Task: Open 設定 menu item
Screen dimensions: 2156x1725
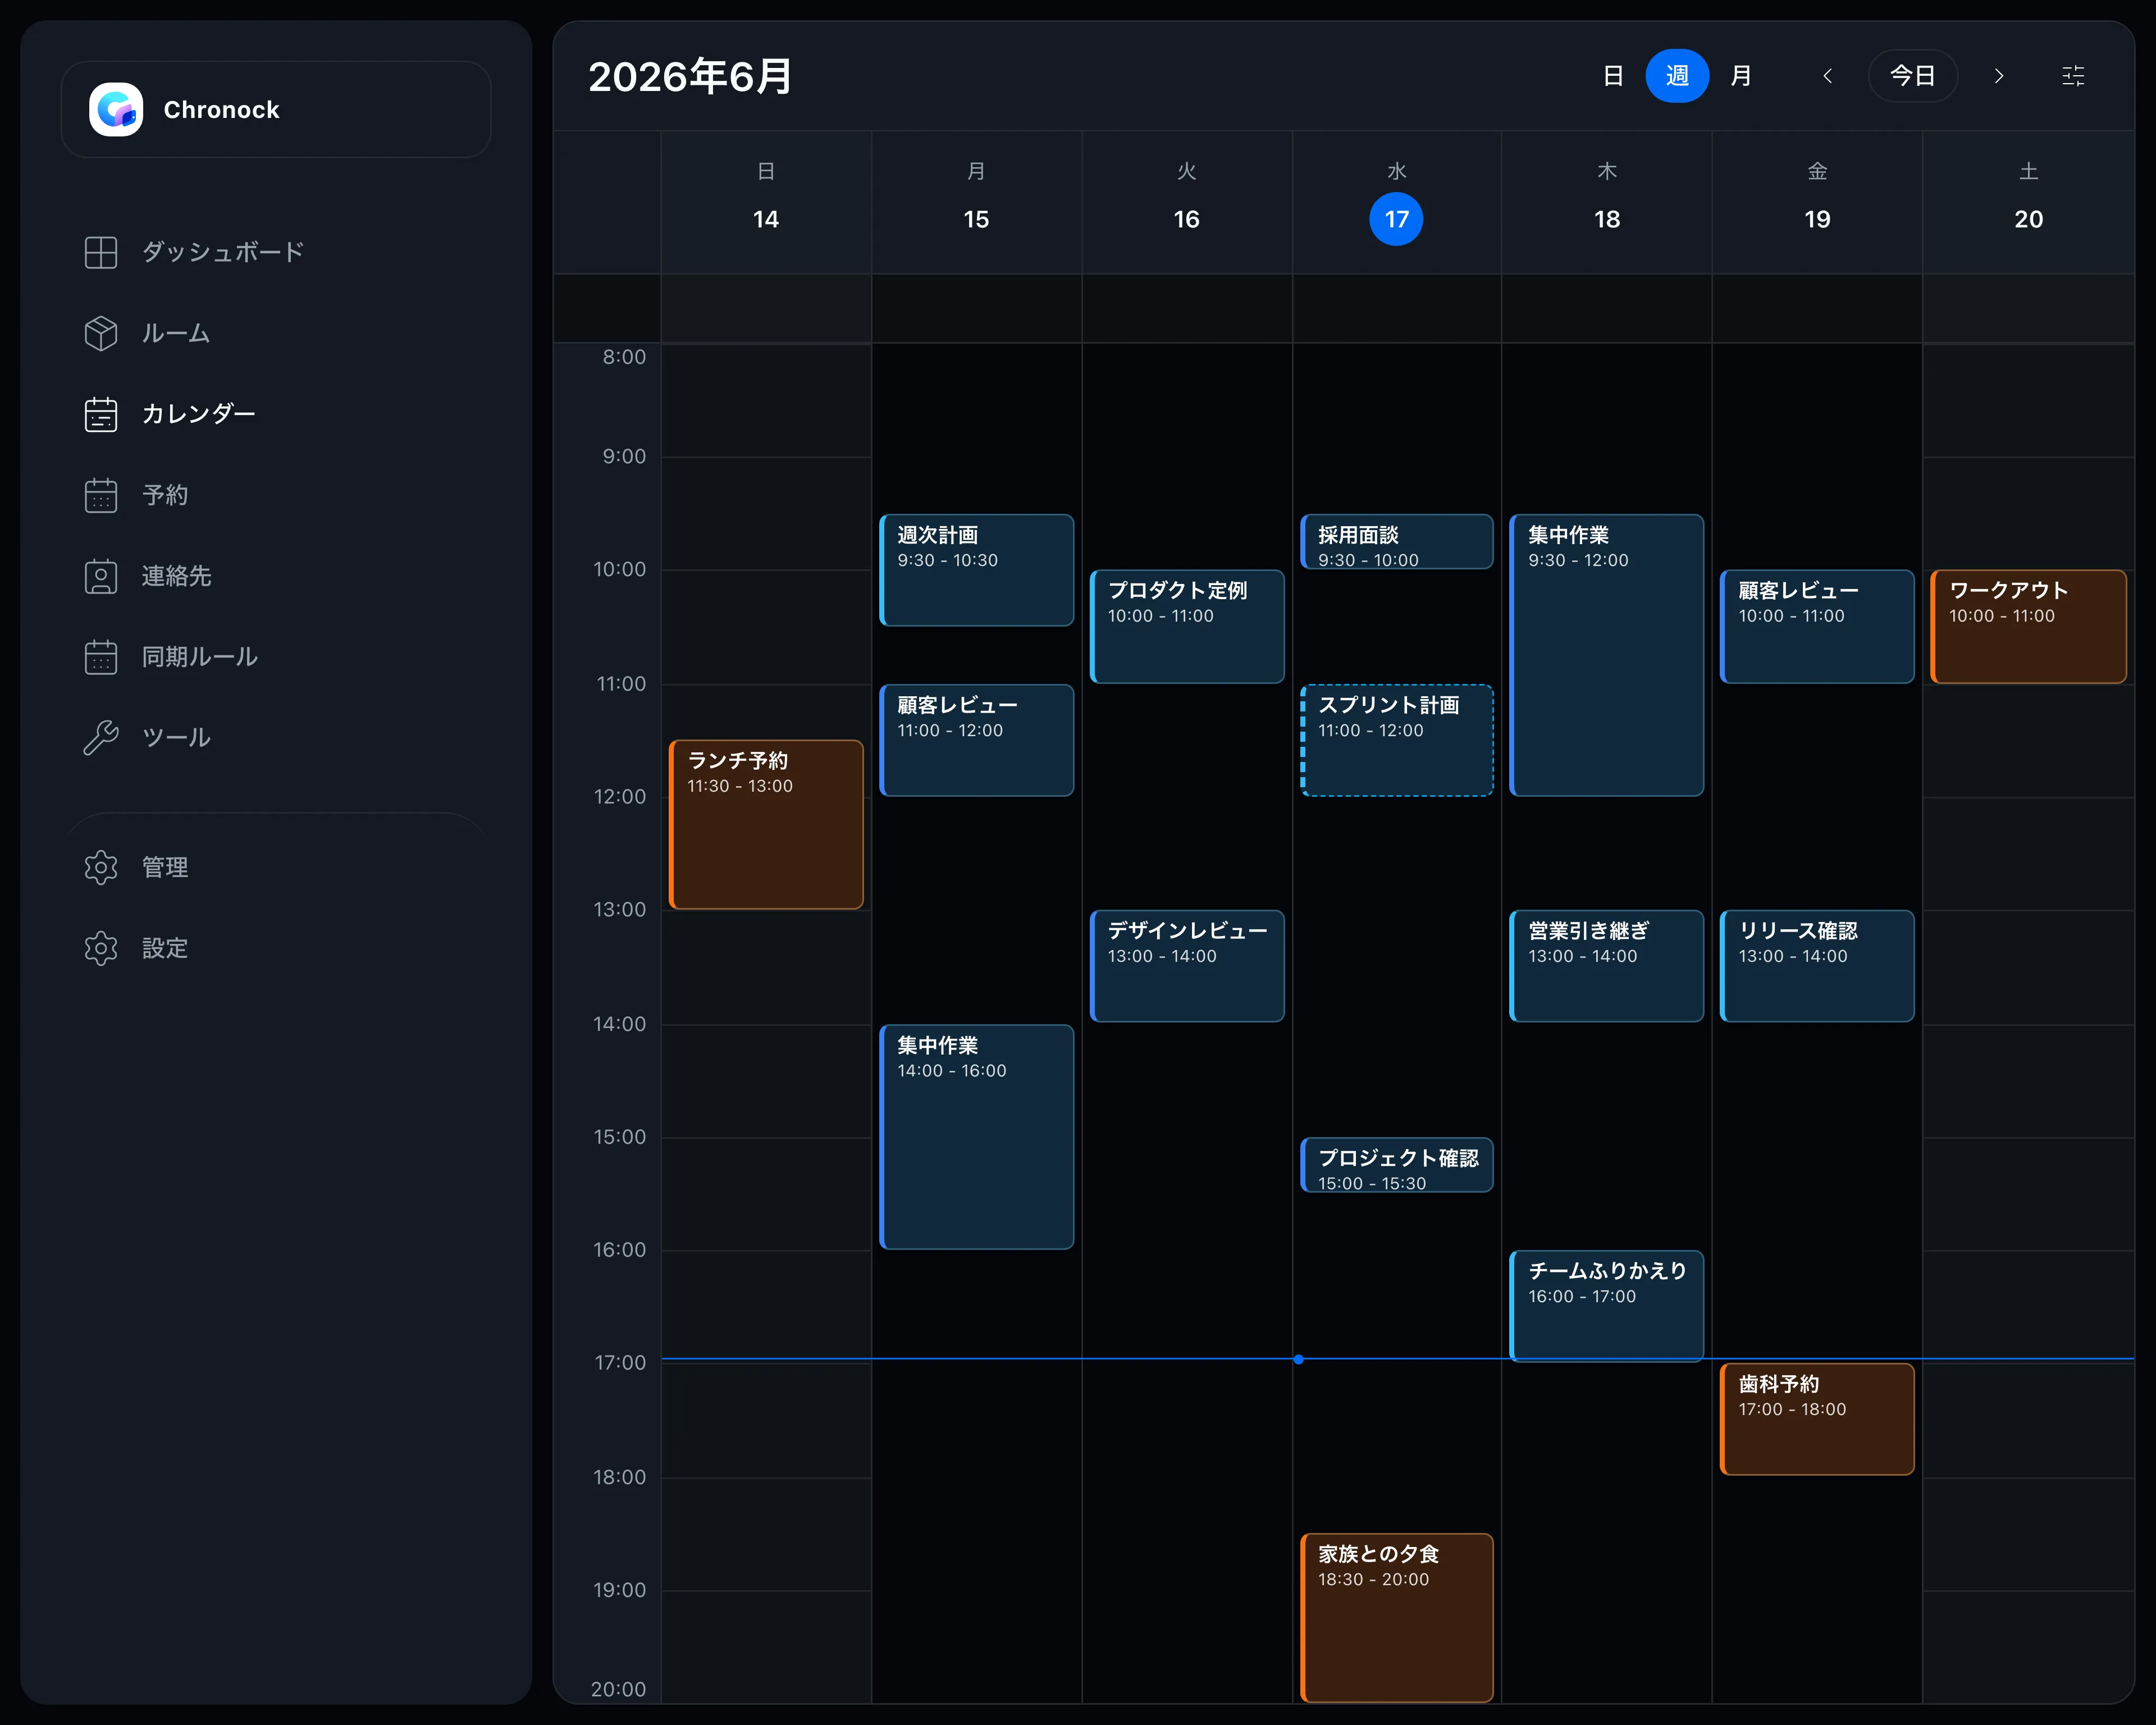Action: (276, 948)
